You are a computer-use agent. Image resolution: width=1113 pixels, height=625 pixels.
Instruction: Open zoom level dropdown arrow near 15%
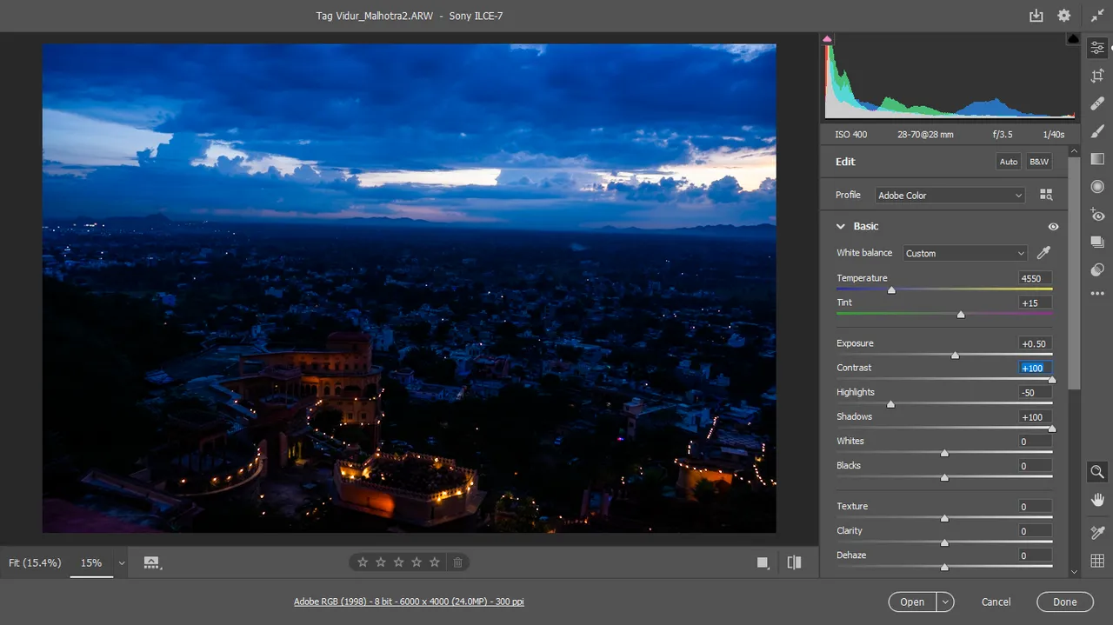point(121,563)
